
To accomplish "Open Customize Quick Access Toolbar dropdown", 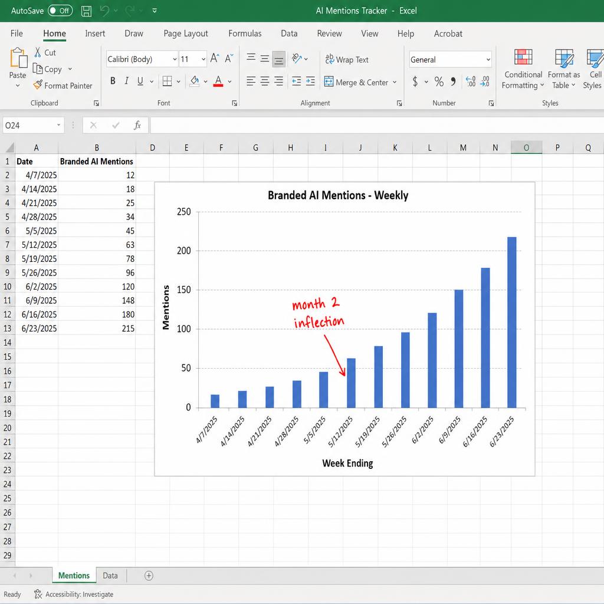I will point(155,11).
